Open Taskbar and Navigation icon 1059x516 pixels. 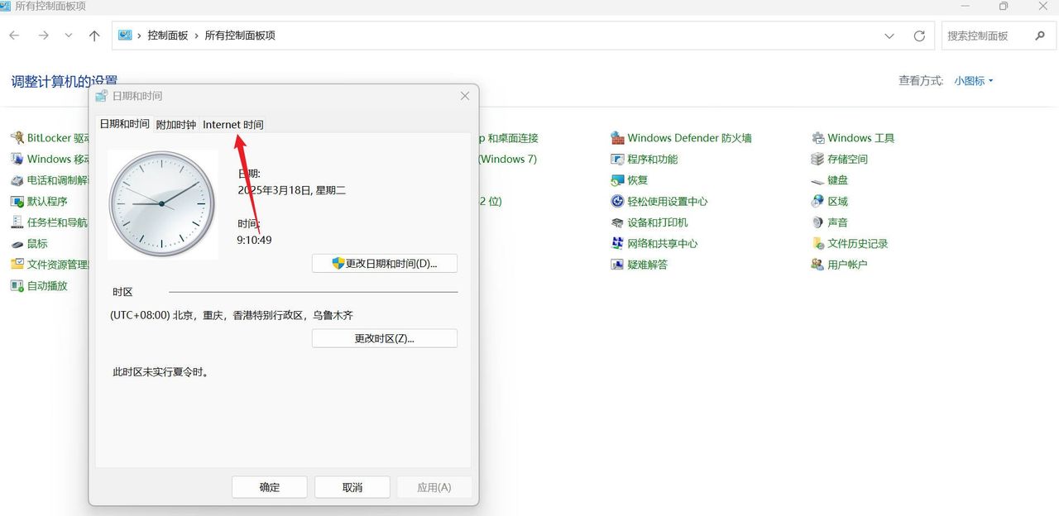[x=17, y=222]
